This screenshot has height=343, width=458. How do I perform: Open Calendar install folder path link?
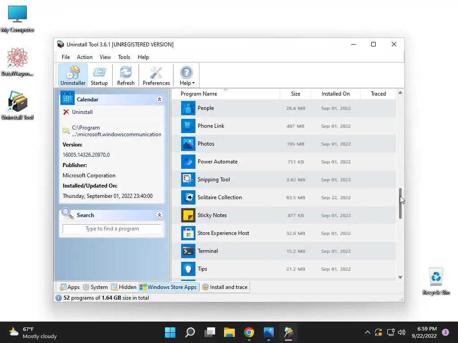pos(117,131)
